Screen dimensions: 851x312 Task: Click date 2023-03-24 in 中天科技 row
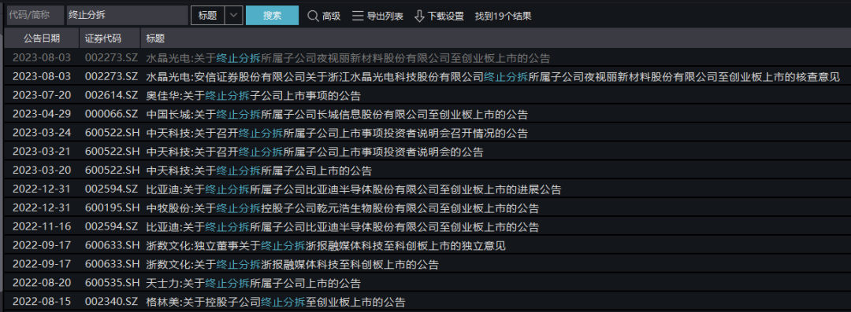point(42,134)
